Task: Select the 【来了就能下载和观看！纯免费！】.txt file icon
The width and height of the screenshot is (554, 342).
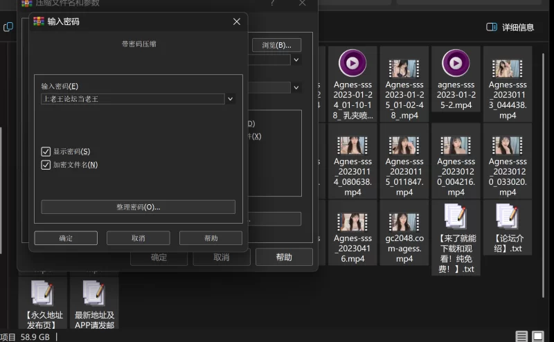Action: tap(455, 217)
